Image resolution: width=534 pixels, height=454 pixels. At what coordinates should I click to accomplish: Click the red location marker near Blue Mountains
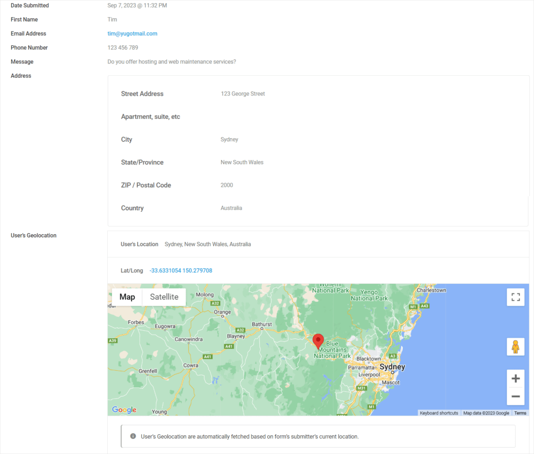[318, 340]
